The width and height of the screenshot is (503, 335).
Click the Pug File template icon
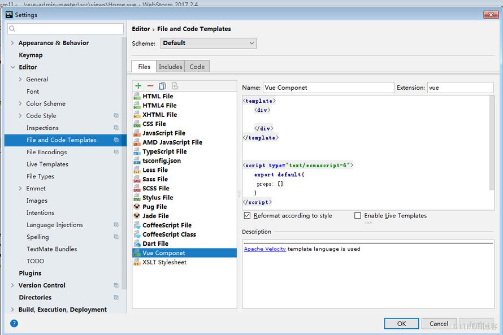click(137, 207)
